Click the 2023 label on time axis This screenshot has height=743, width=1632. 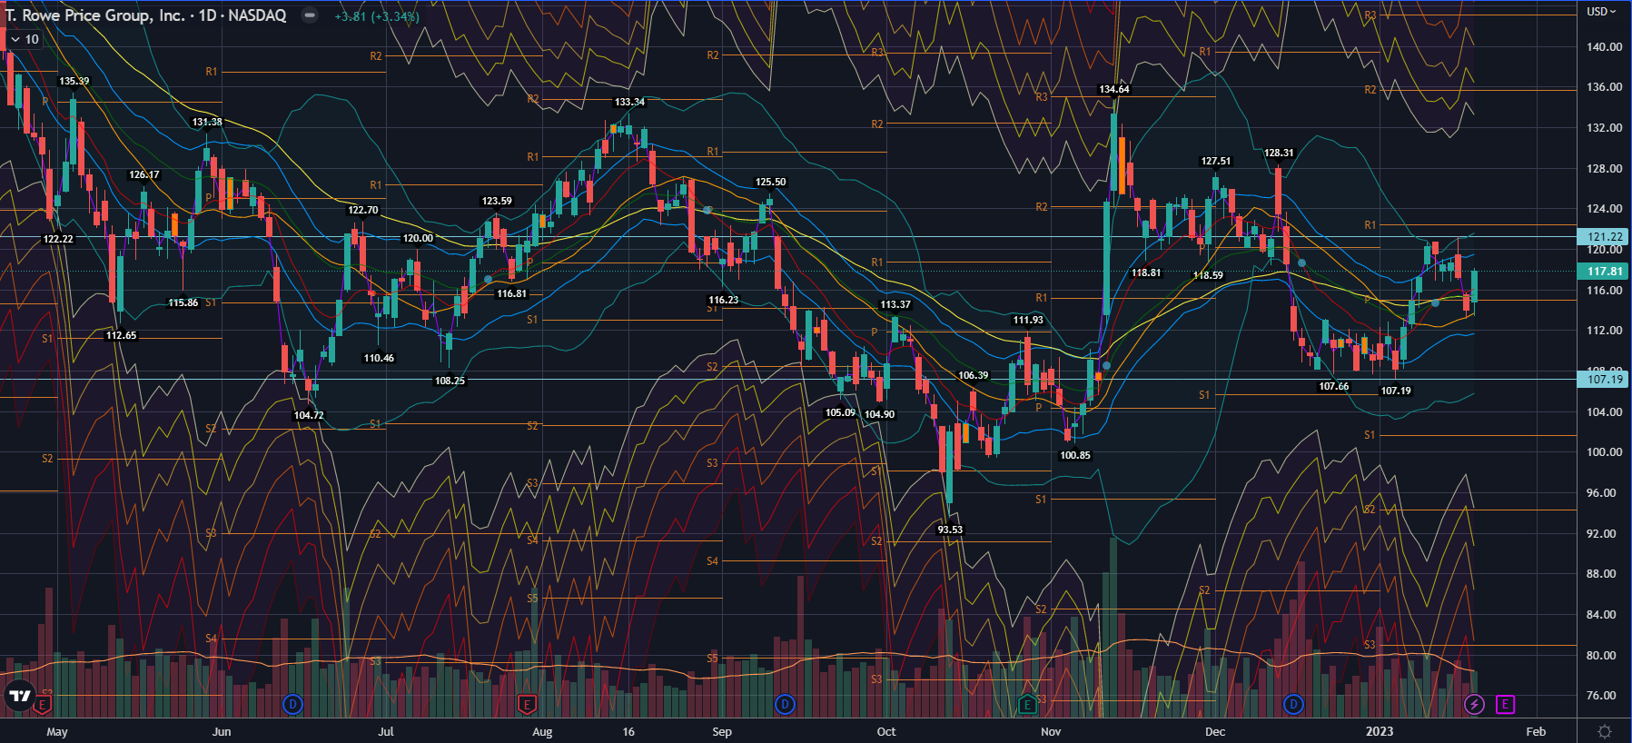(x=1379, y=731)
